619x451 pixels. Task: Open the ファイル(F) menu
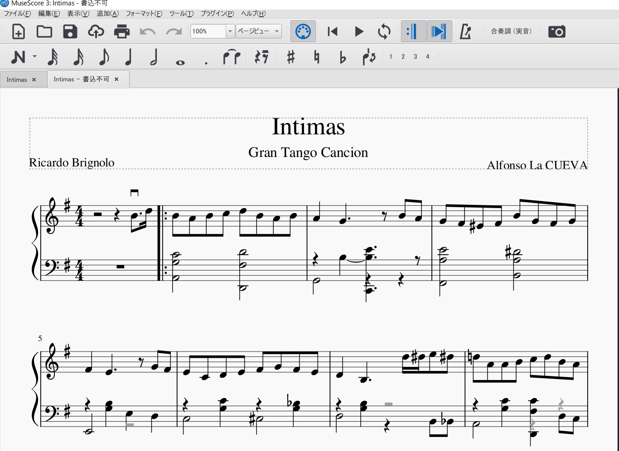click(17, 14)
